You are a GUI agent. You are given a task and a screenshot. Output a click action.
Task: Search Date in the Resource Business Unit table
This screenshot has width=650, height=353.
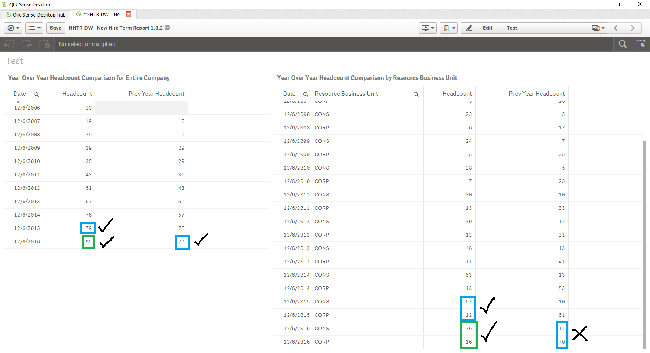click(x=306, y=94)
